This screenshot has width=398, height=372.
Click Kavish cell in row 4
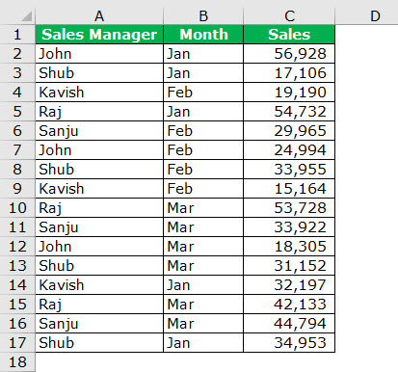point(99,93)
